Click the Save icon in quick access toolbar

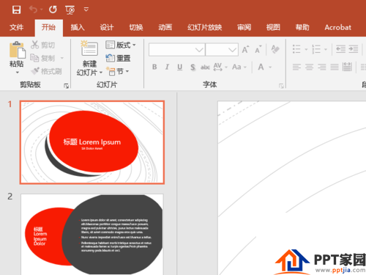(16, 10)
